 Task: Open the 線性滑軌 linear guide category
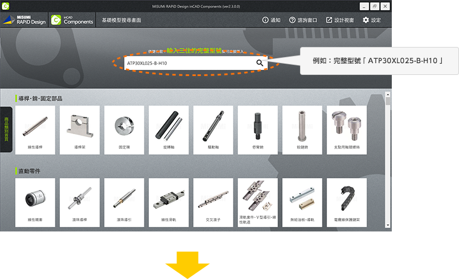(x=168, y=202)
